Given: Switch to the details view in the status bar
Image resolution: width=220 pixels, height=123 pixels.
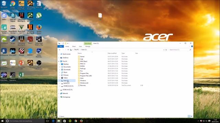Looking at the screenshot, I should [189, 116].
